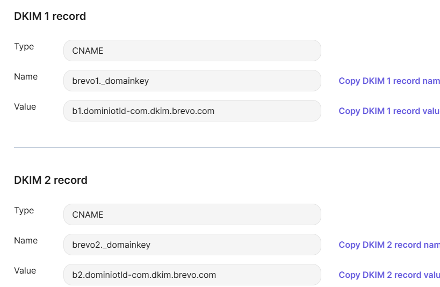Select the DKIM 1 Value input field
440x287 pixels.
click(x=192, y=111)
